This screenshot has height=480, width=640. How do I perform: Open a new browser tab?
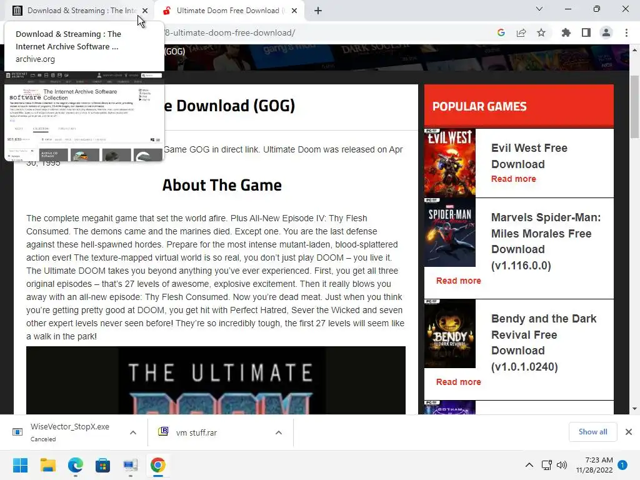pos(318,11)
